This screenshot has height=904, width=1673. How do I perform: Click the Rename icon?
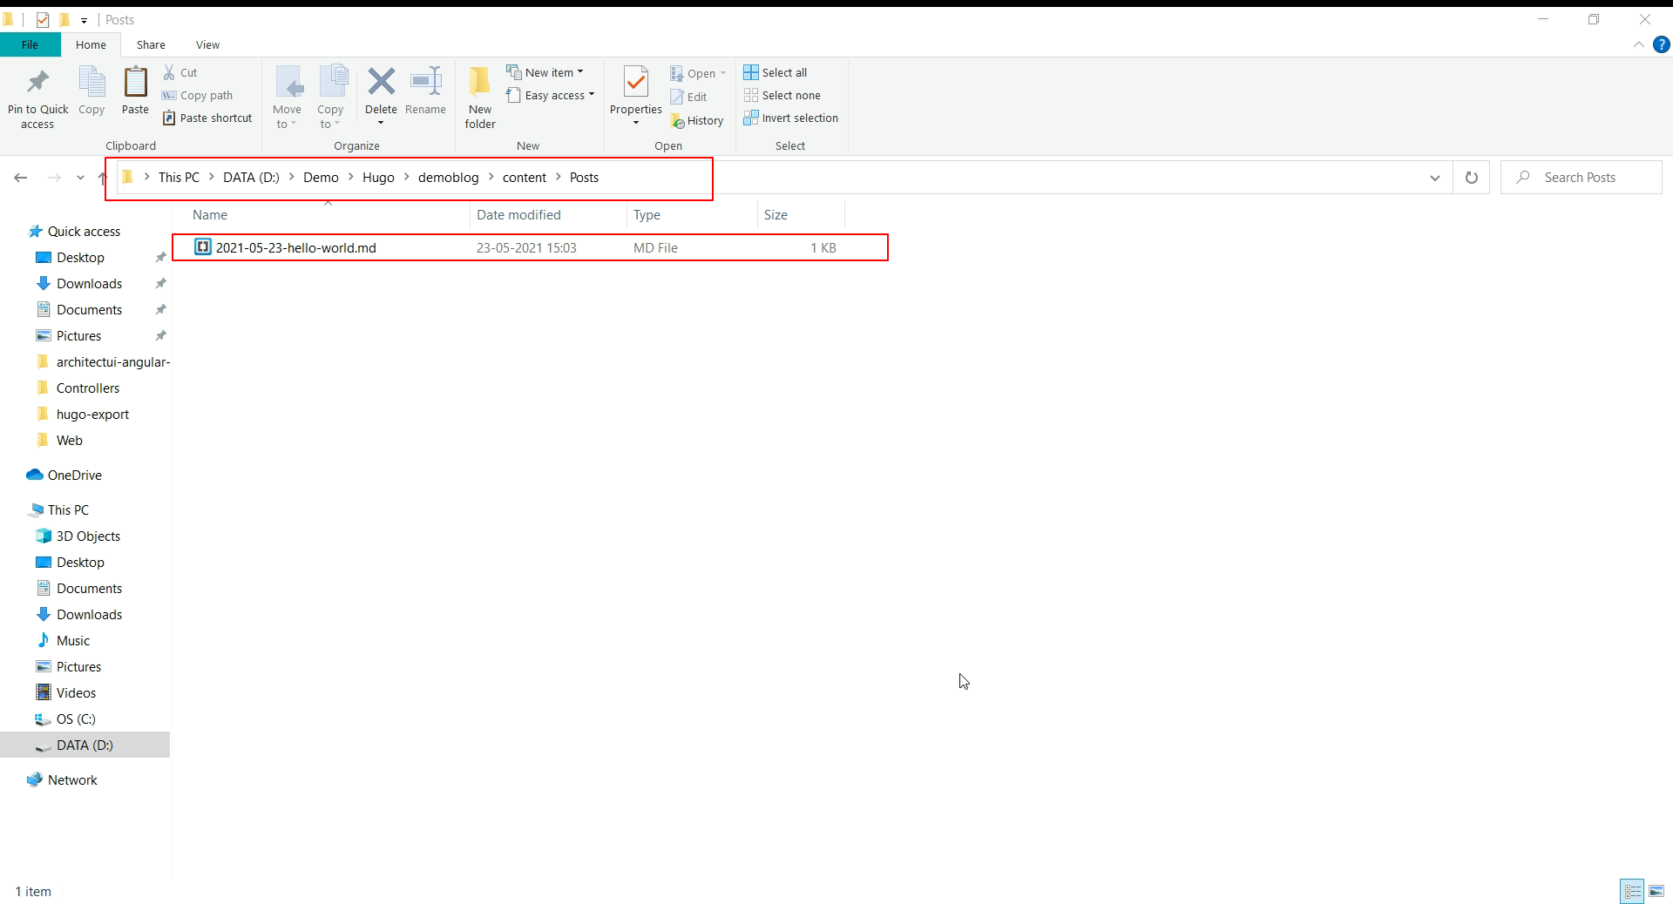click(x=425, y=82)
